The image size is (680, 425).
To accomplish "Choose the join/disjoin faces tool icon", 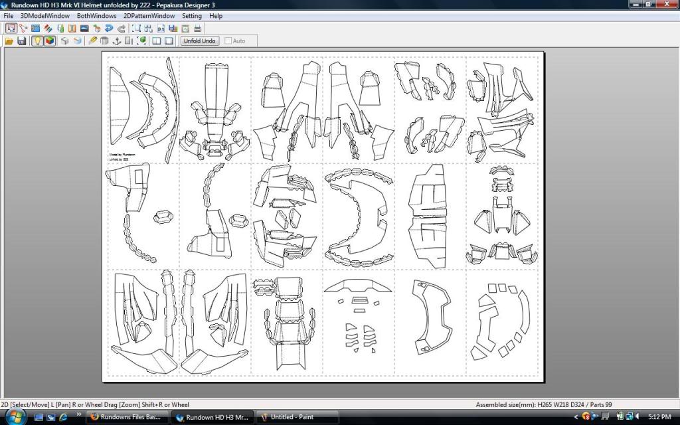I will pos(23,28).
